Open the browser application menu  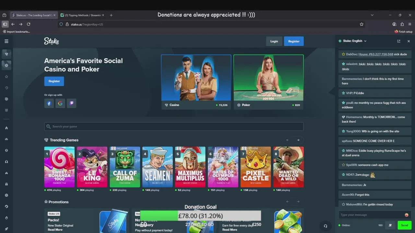tap(410, 24)
